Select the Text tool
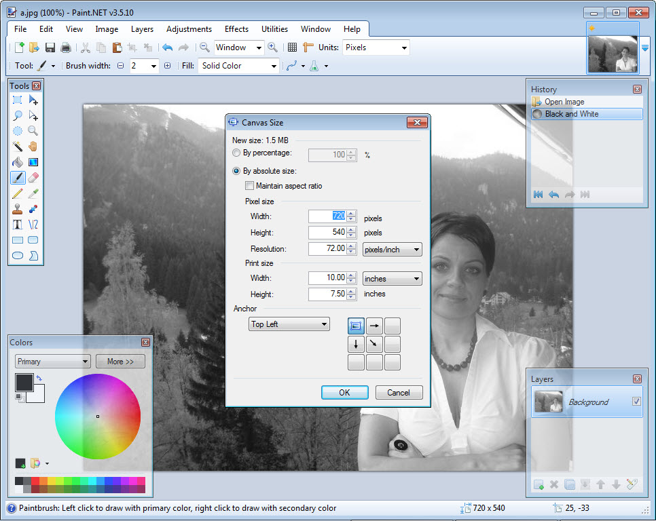This screenshot has width=656, height=521. tap(18, 225)
